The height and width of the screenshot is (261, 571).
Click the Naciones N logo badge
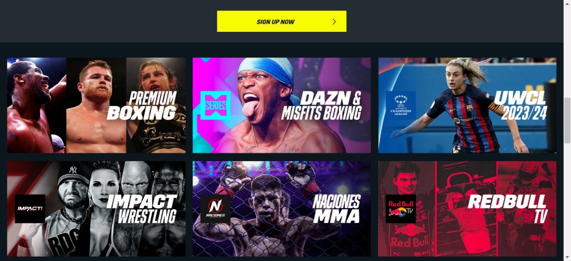click(x=216, y=209)
